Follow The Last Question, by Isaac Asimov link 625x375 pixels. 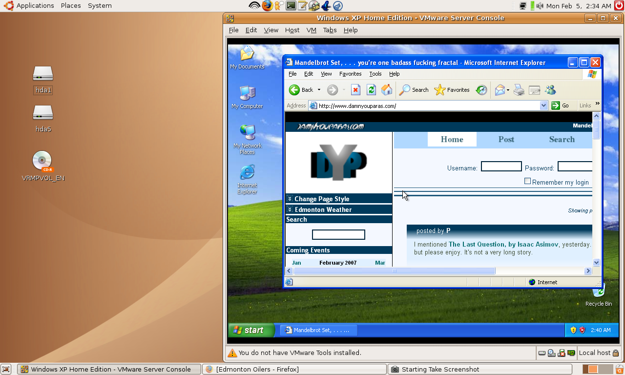503,244
